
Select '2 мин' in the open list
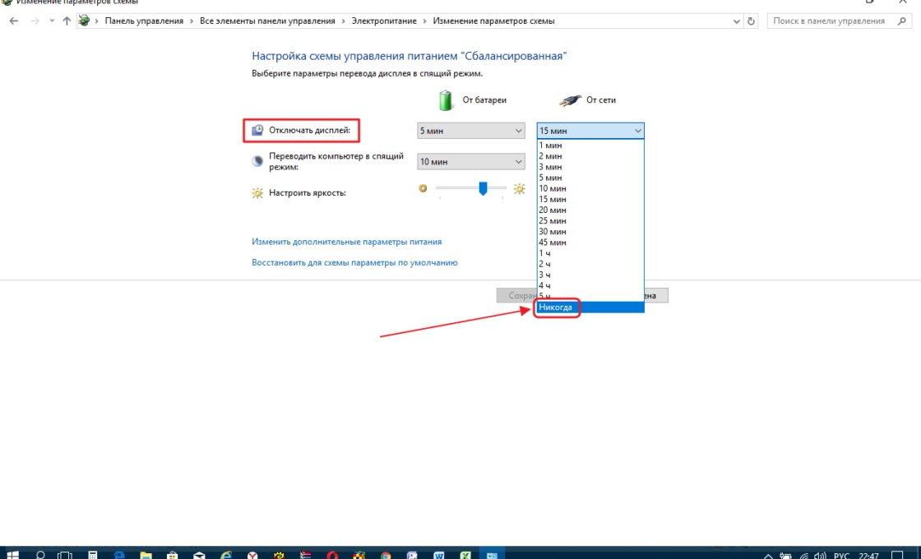[590, 156]
